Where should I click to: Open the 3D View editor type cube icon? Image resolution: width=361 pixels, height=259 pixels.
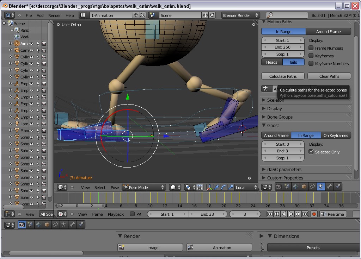click(x=62, y=187)
